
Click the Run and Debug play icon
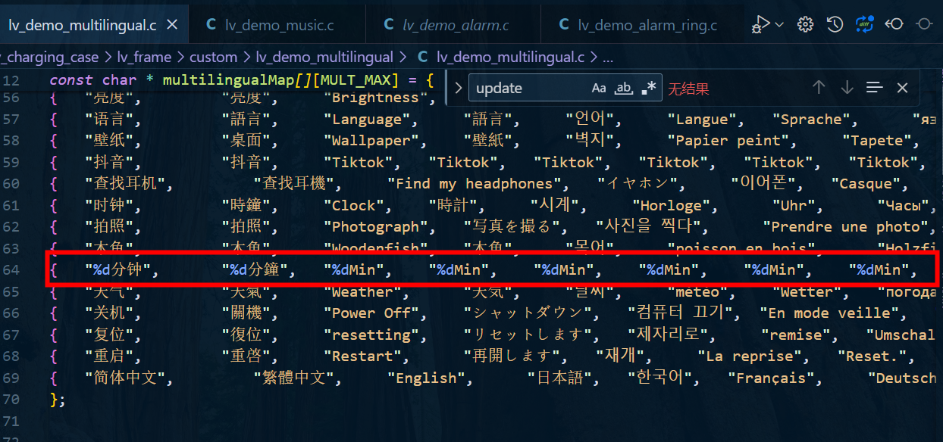click(760, 24)
